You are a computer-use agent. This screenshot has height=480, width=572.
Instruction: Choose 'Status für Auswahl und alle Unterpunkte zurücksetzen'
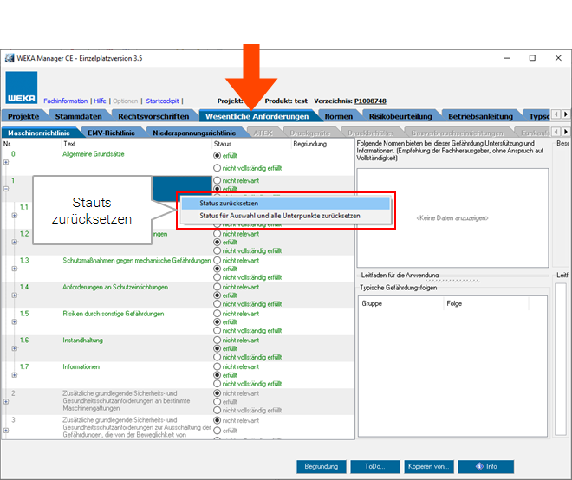point(279,216)
